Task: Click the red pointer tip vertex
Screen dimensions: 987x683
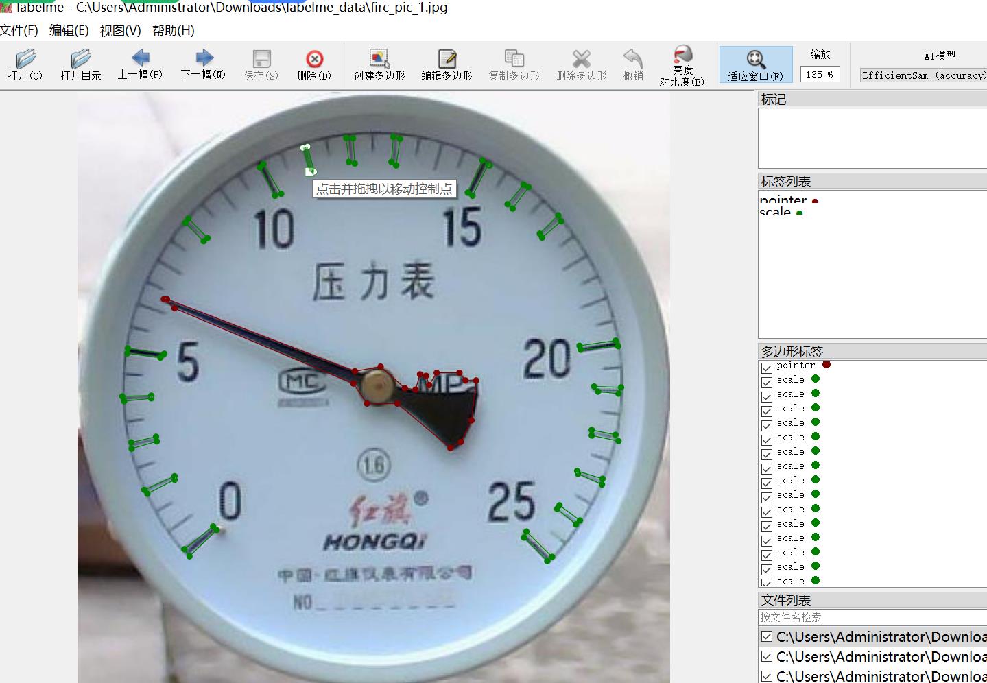Action: [165, 299]
